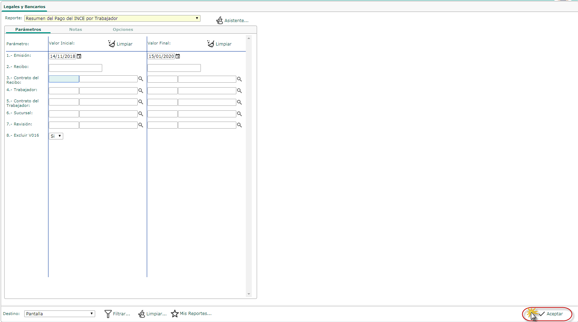Click Limpiar broom icon under Valor Final
The width and height of the screenshot is (578, 322).
click(x=211, y=44)
